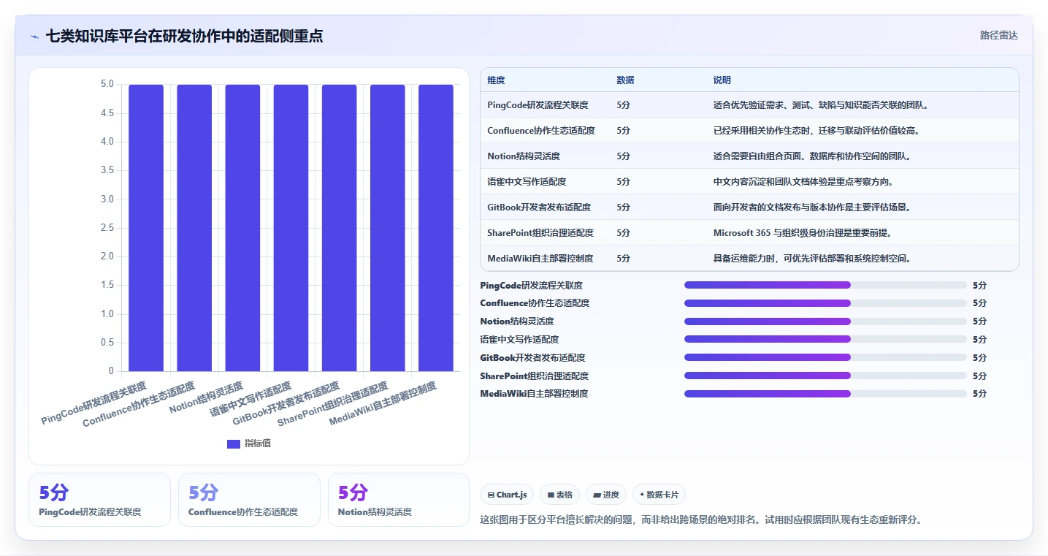Click the SharePoint组织治理适配度 chart bar
Viewport: 1048px width, 556px height.
[x=388, y=228]
